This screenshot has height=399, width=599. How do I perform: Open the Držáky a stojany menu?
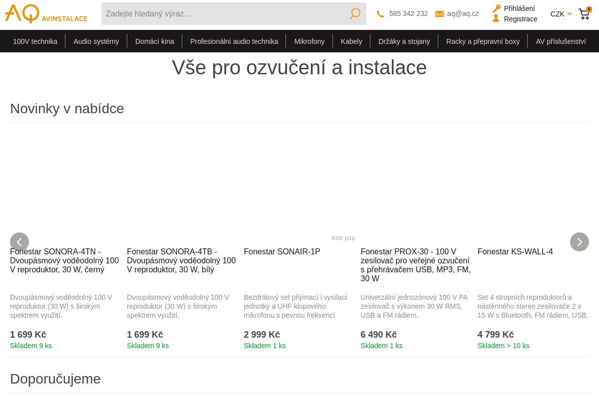404,41
